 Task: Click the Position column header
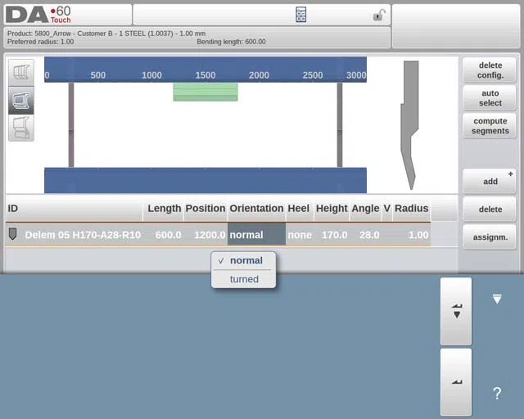pyautogui.click(x=206, y=209)
